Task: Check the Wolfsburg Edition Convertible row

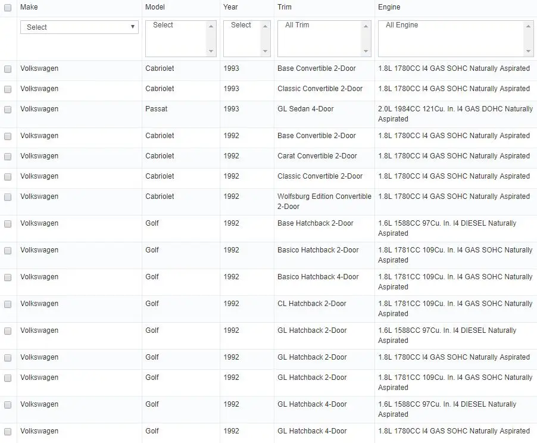Action: (8, 197)
